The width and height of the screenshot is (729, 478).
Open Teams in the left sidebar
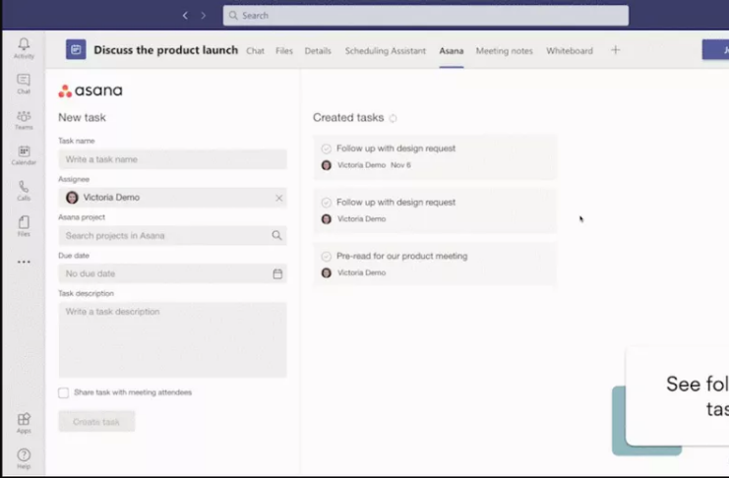tap(24, 120)
